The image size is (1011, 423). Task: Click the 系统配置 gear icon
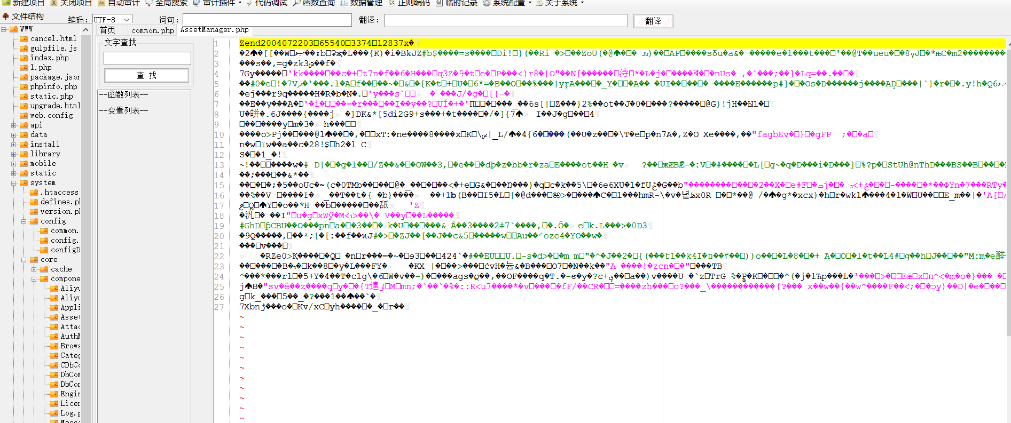pyautogui.click(x=487, y=3)
